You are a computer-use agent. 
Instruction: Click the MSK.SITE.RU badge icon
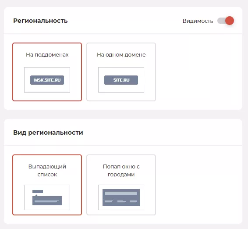(x=47, y=80)
